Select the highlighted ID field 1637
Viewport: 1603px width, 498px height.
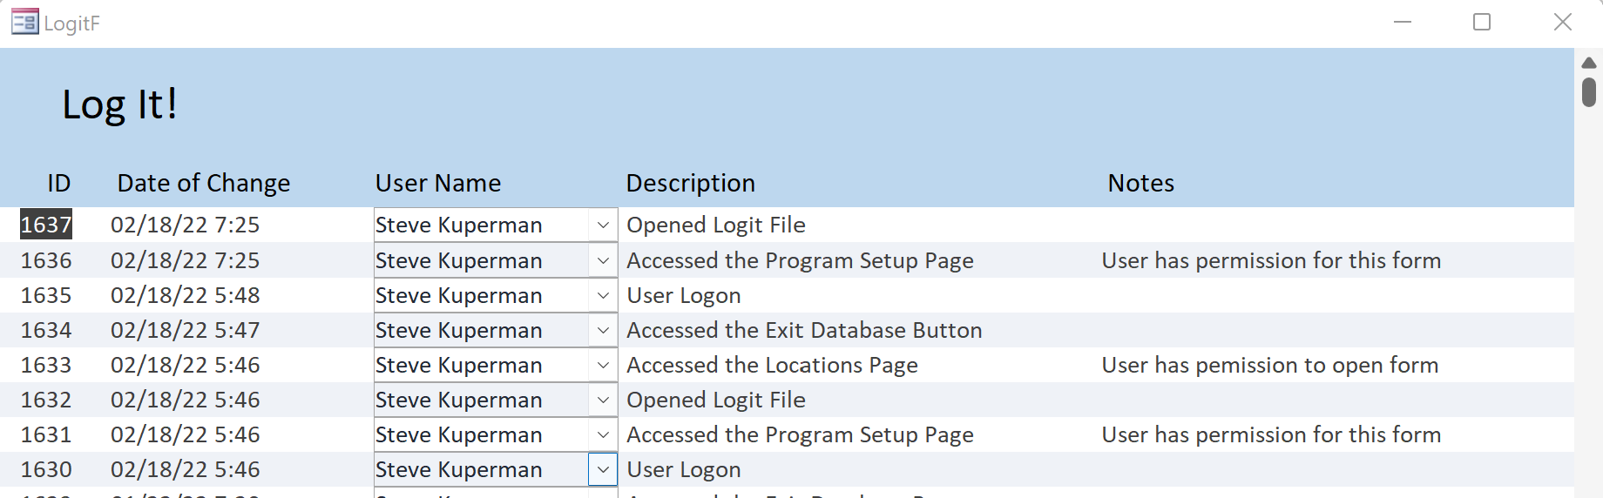[46, 225]
